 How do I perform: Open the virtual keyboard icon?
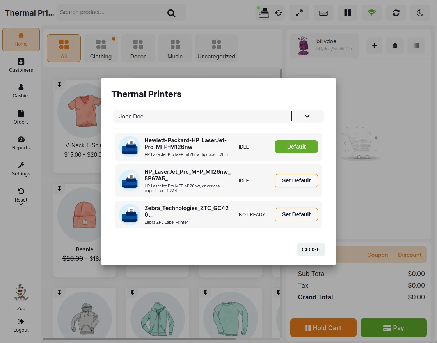coord(323,12)
